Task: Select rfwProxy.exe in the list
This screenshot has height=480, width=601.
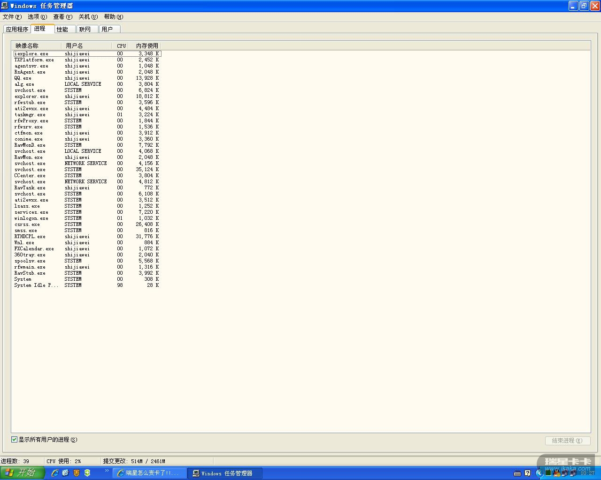Action: pyautogui.click(x=87, y=121)
